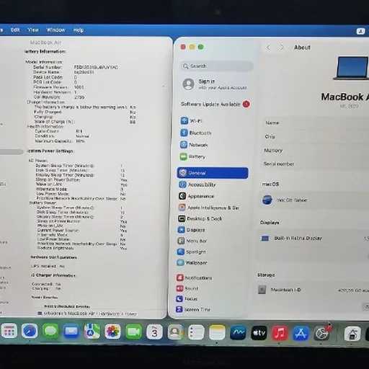369x369 pixels.
Task: Open the Help menu
Action: tap(79, 30)
